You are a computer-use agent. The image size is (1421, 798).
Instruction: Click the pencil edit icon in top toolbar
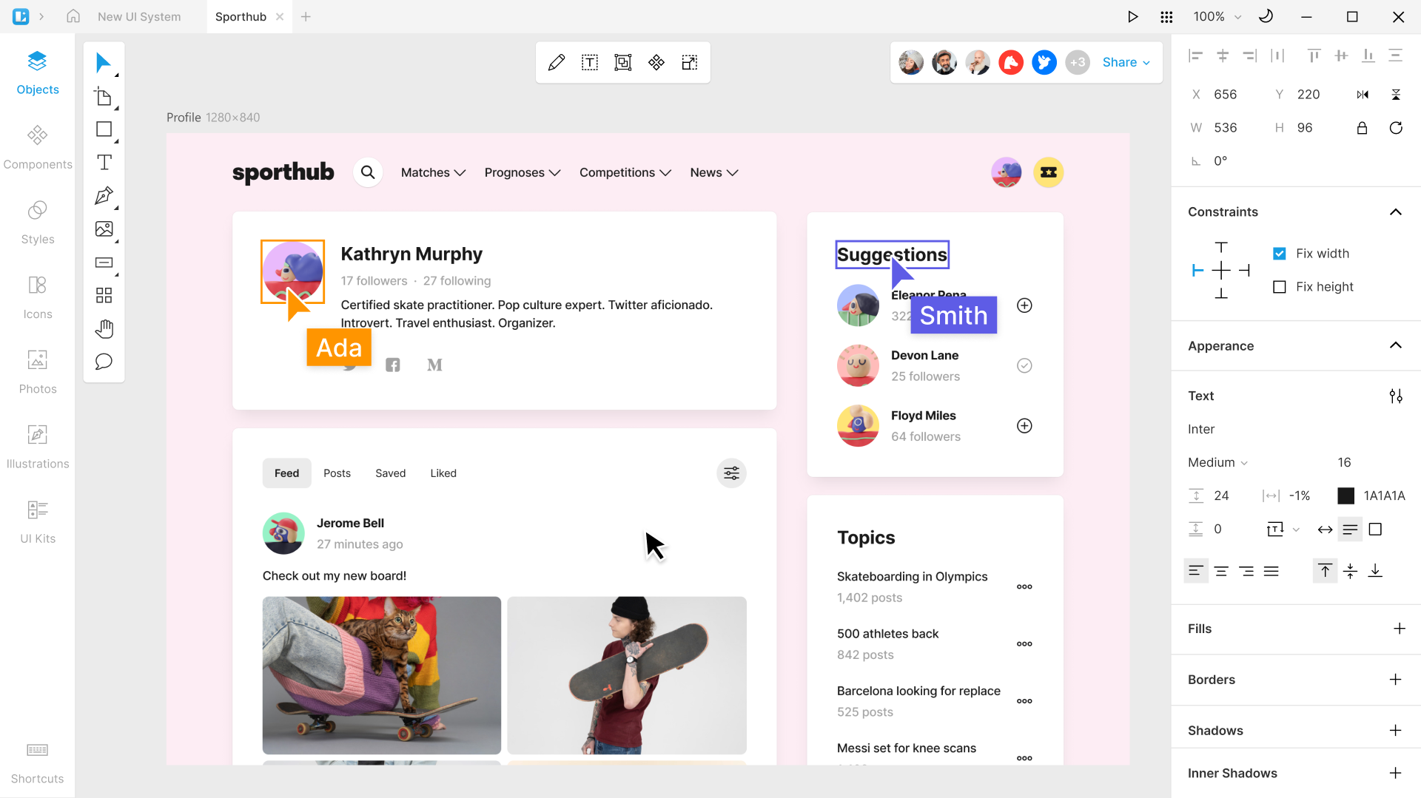pyautogui.click(x=557, y=63)
